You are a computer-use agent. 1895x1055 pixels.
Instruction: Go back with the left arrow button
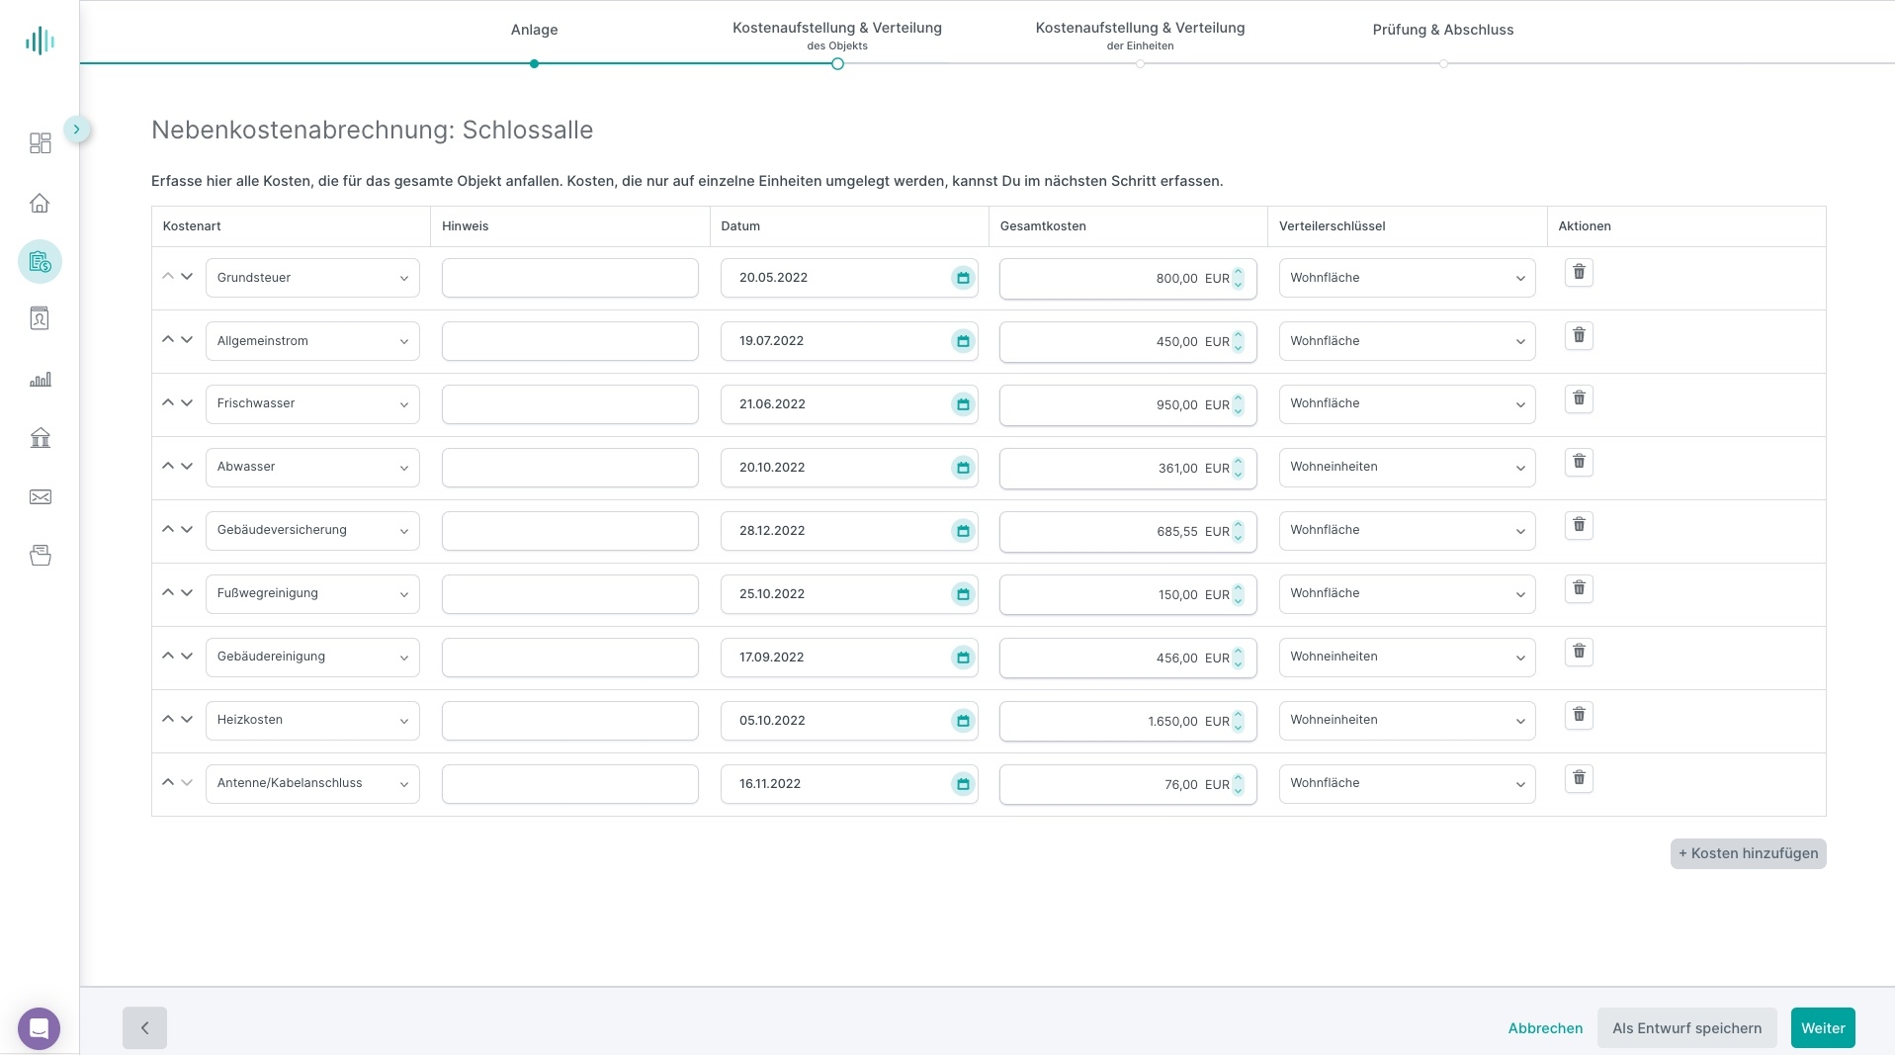click(x=144, y=1028)
